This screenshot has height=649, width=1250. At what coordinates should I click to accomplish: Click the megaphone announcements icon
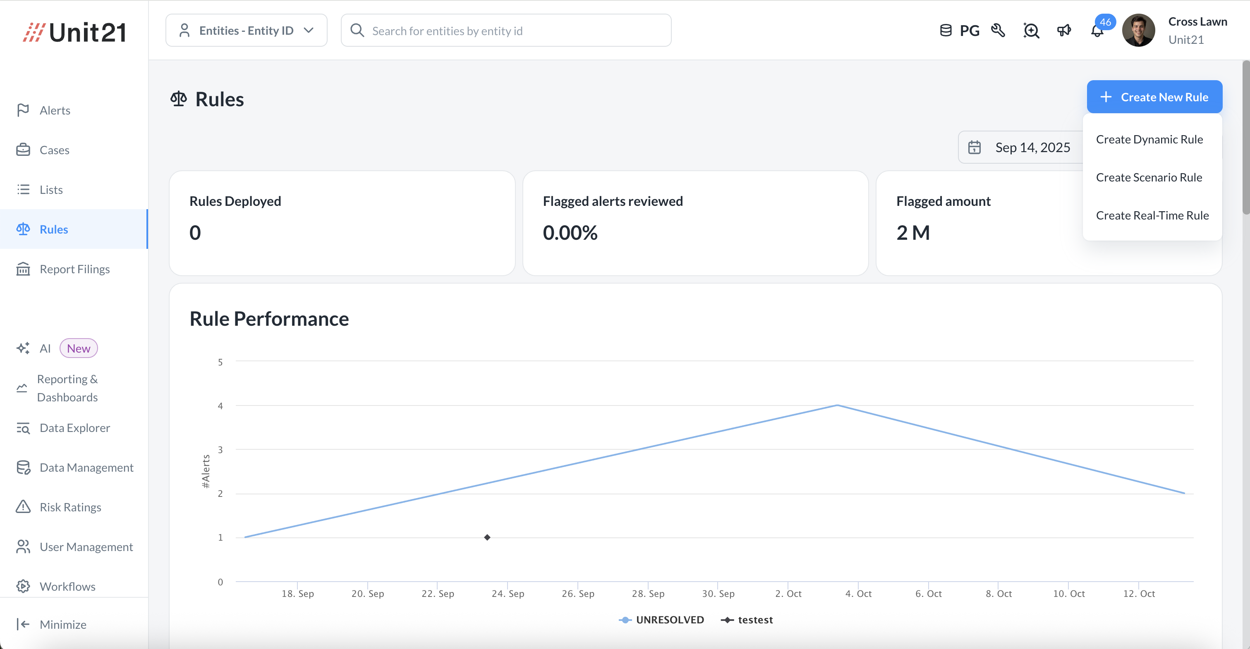(1064, 31)
